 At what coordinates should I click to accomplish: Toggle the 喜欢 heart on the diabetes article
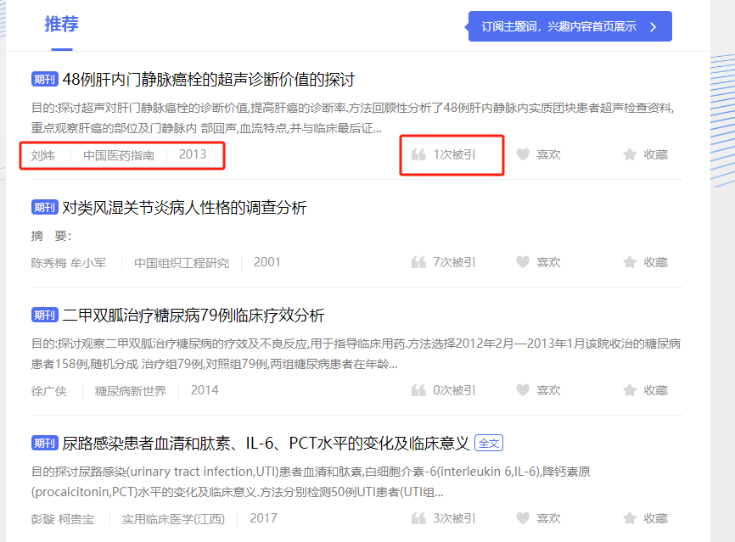coord(523,390)
